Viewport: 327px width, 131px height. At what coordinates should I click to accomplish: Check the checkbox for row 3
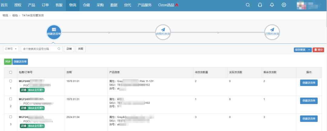pyautogui.click(x=11, y=117)
